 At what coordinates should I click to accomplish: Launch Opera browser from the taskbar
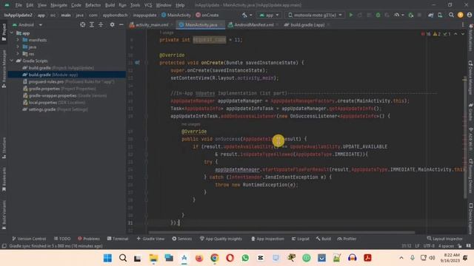[x=230, y=258]
